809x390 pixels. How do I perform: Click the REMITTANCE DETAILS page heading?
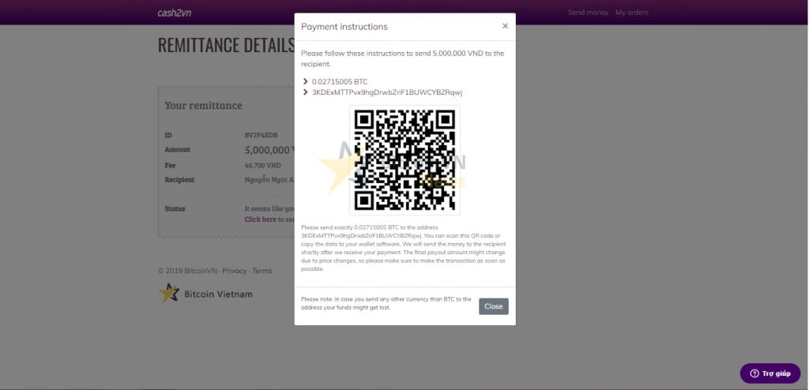[x=226, y=45]
